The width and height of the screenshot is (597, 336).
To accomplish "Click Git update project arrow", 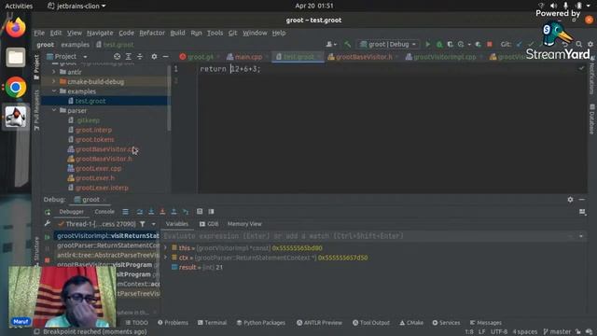I will tap(519, 45).
